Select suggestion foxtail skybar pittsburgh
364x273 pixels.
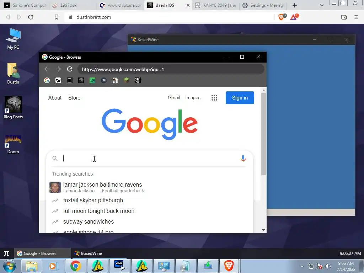[150, 200]
